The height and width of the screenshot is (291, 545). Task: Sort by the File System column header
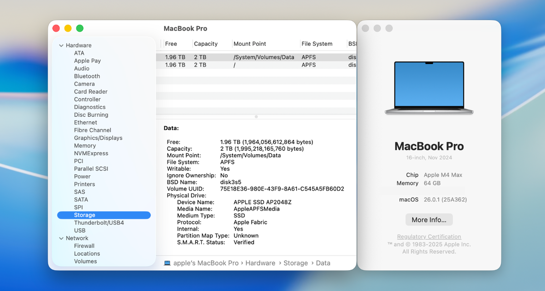tap(317, 44)
